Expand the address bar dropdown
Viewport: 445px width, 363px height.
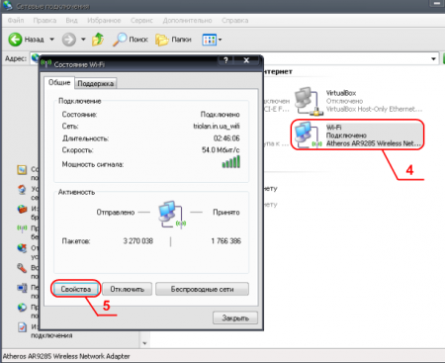coord(433,59)
